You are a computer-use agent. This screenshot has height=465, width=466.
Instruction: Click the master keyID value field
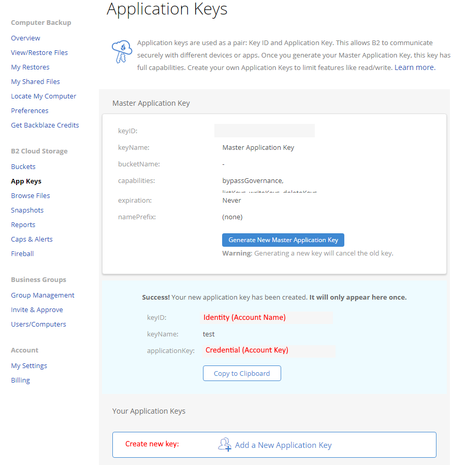tap(265, 131)
